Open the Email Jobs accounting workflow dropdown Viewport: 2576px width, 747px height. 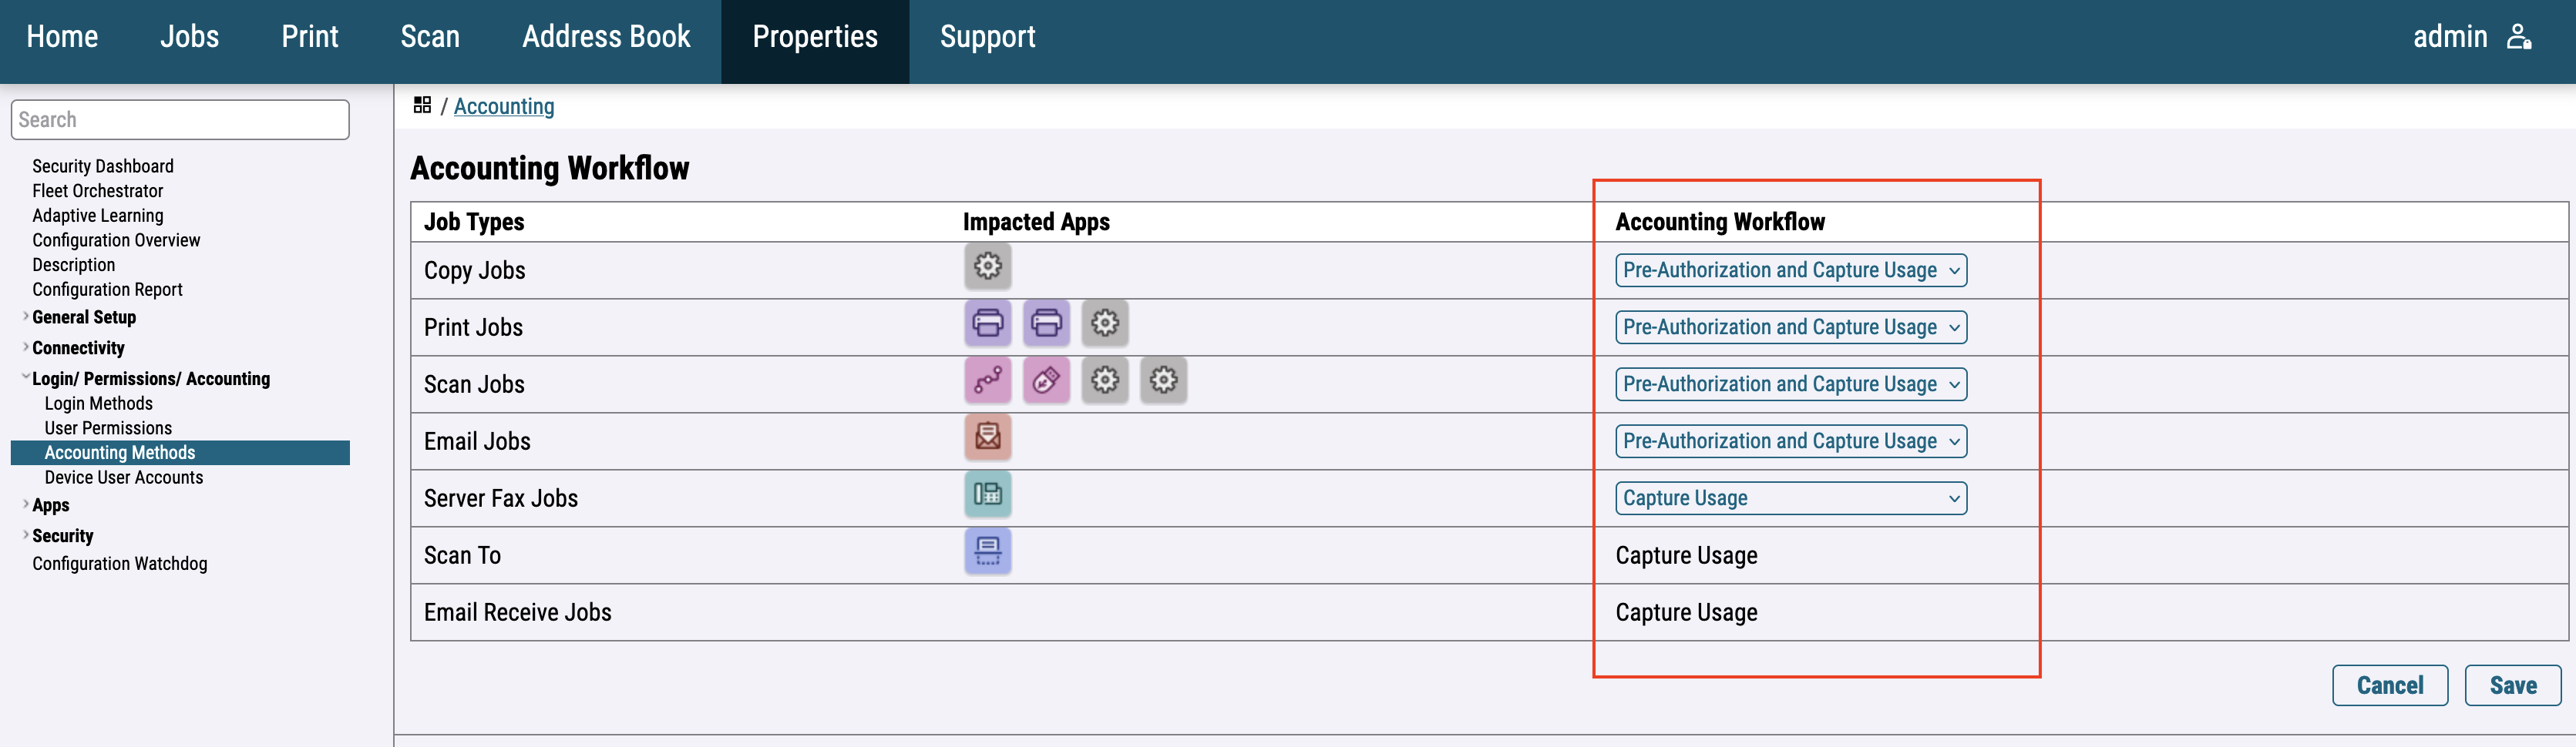1790,441
